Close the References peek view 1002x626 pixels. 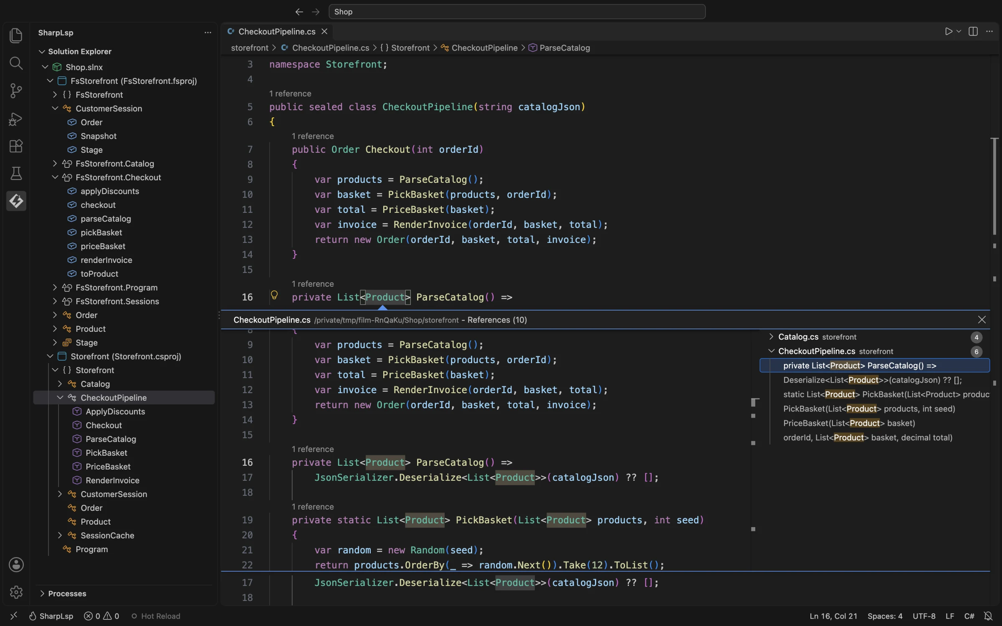[x=982, y=320]
